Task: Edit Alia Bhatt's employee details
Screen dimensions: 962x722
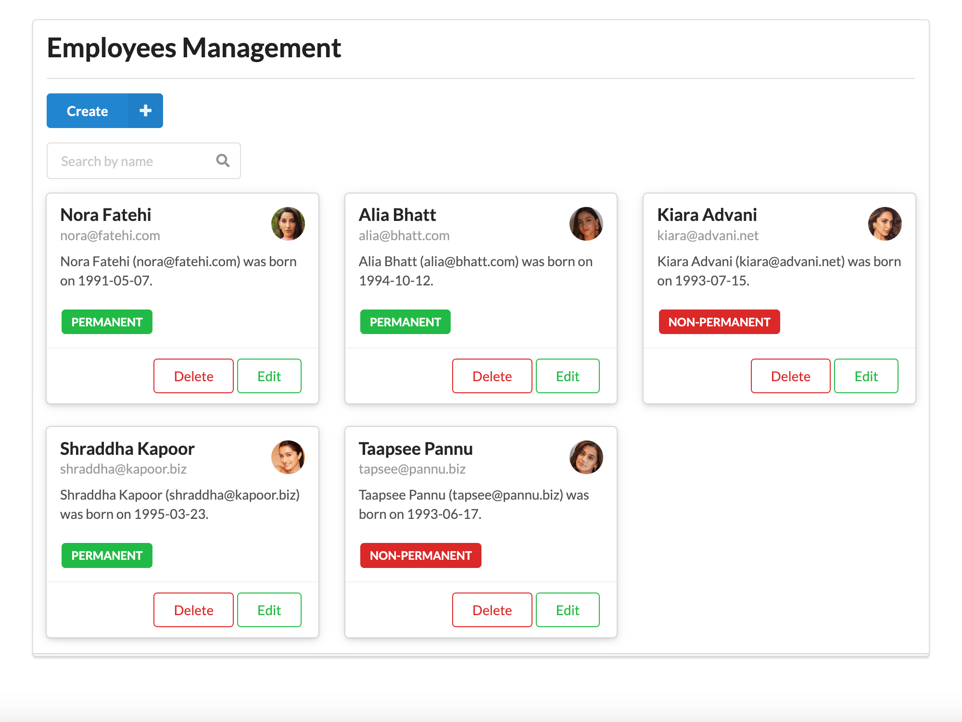Action: (568, 376)
